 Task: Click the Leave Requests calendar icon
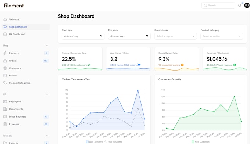[x=5, y=116]
